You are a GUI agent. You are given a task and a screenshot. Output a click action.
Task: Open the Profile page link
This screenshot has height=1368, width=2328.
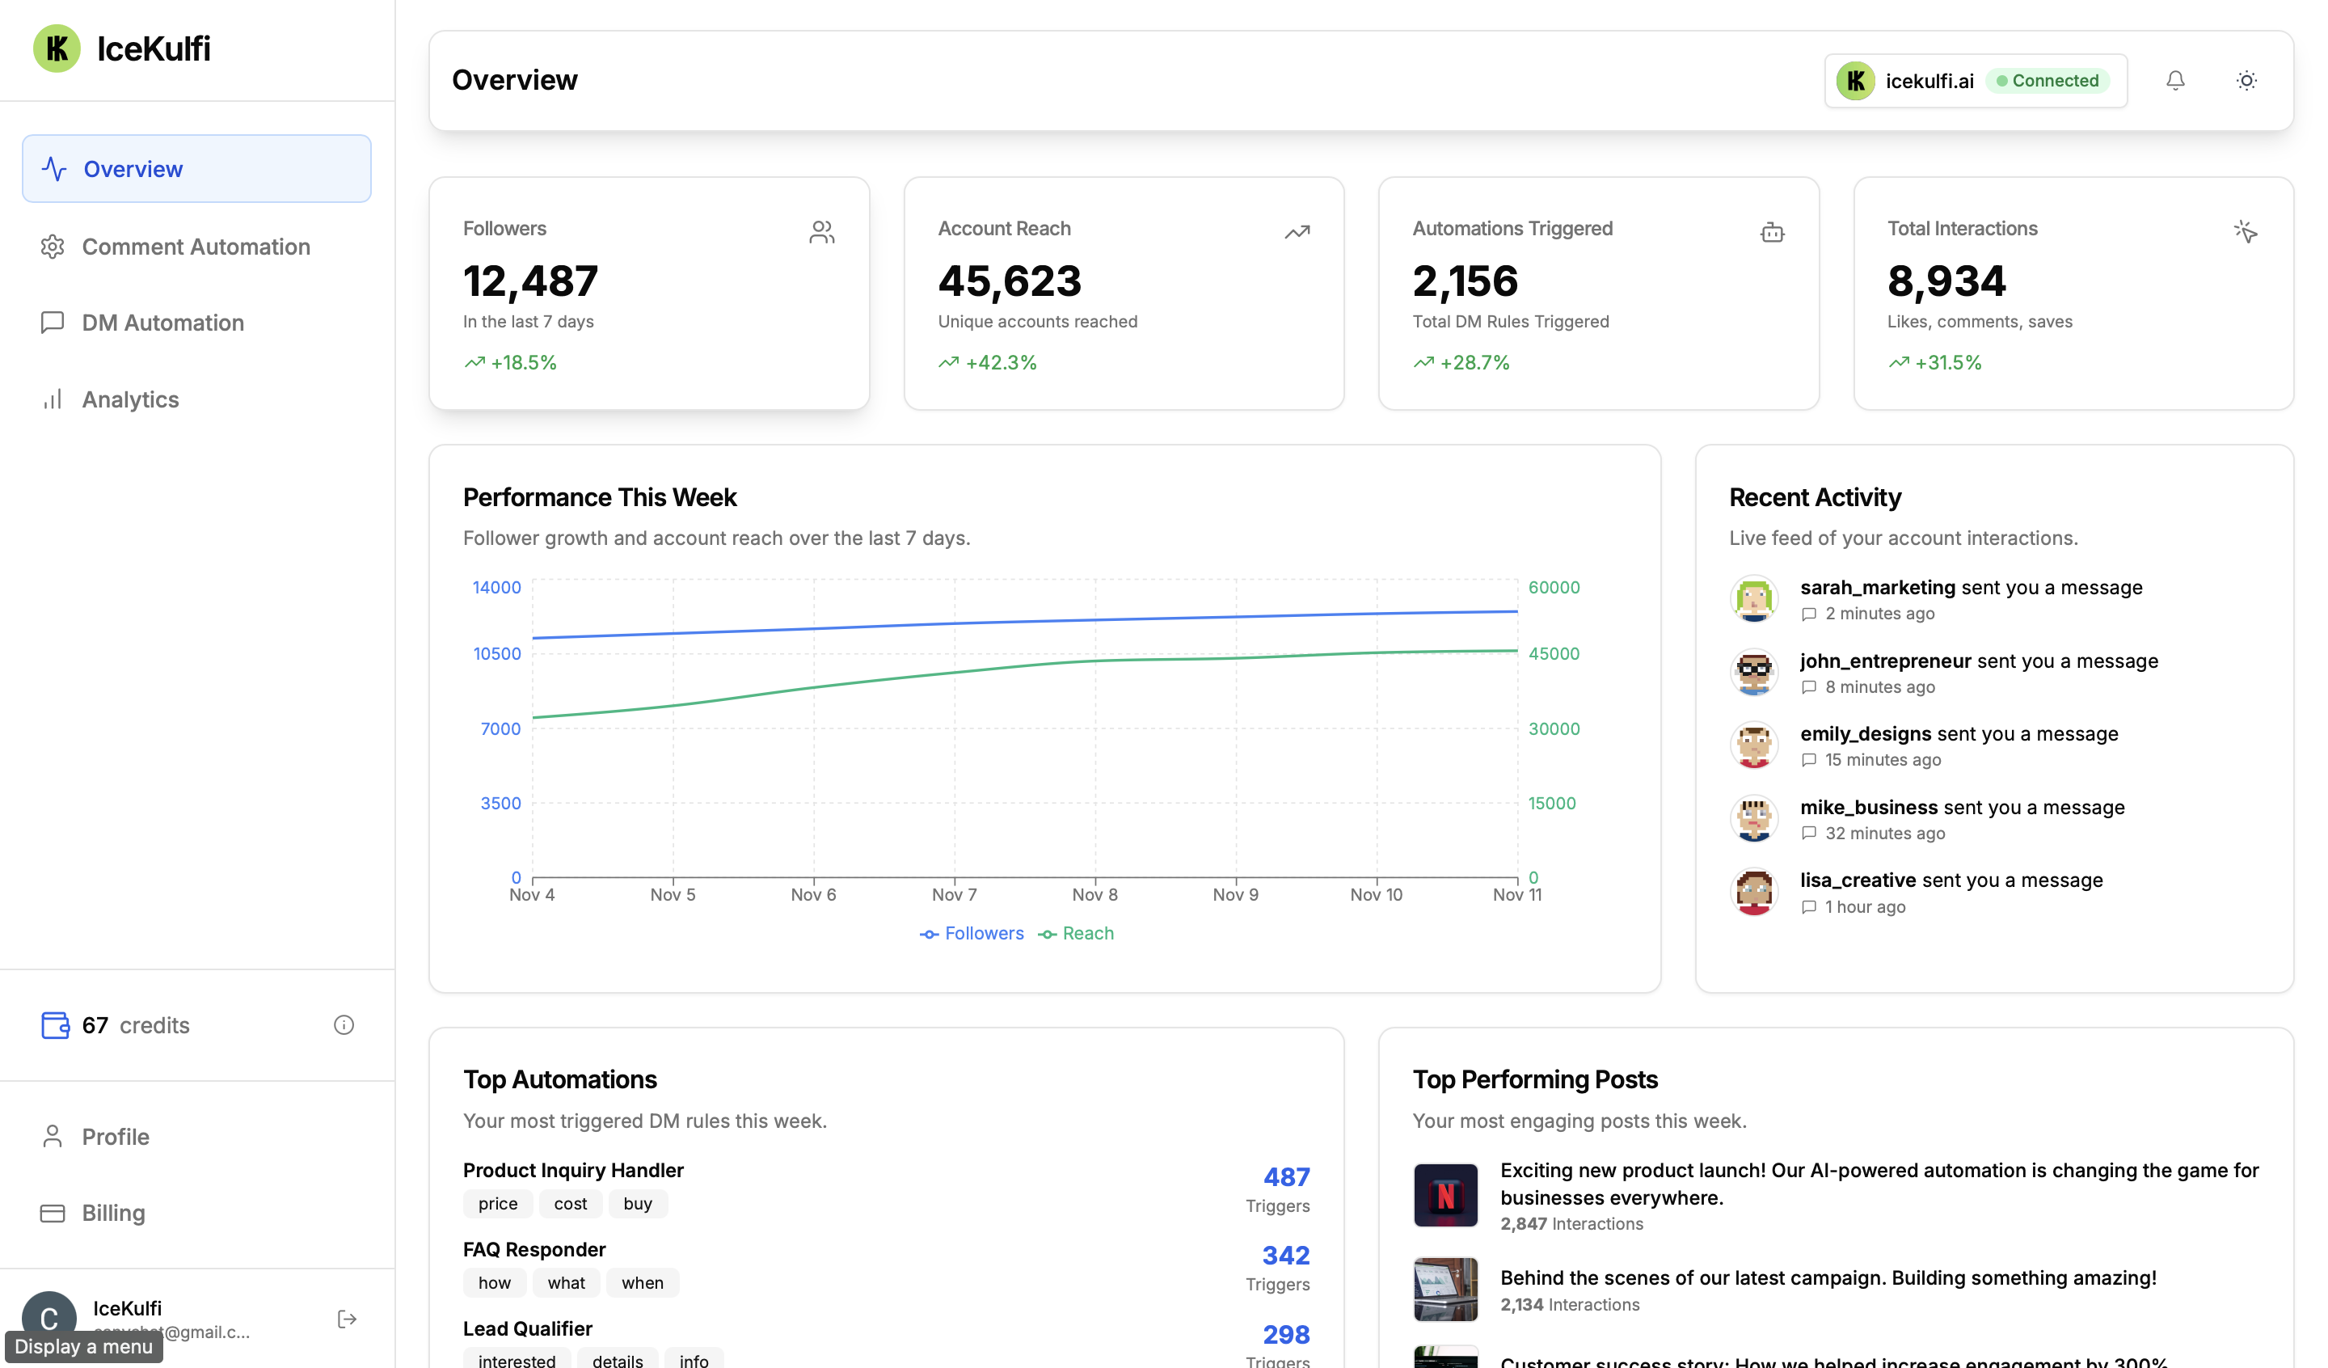click(116, 1136)
